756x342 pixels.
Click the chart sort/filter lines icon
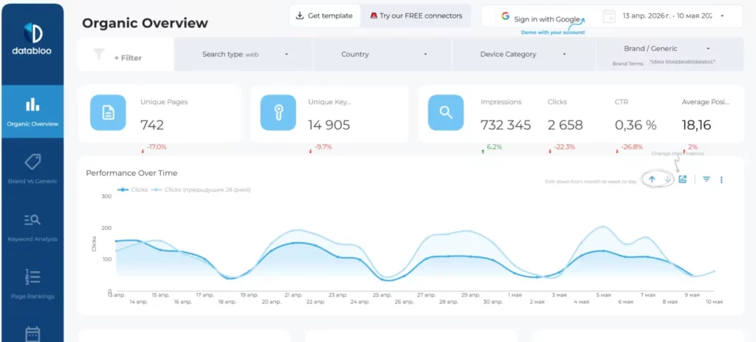[x=707, y=179]
